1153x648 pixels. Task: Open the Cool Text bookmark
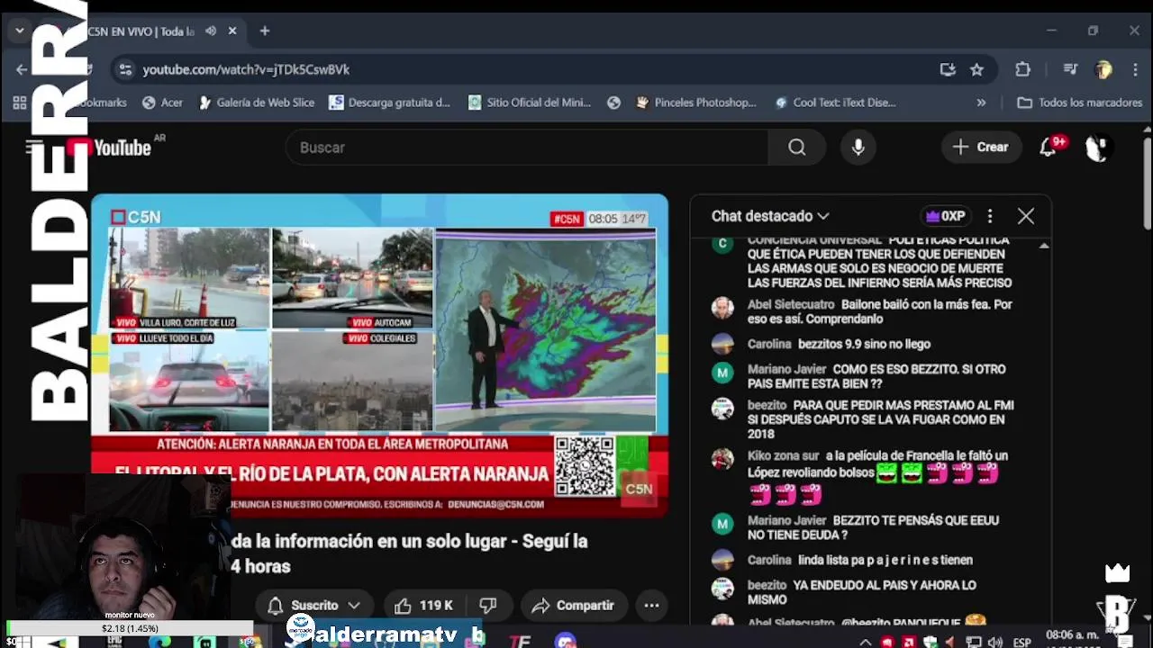(x=835, y=103)
